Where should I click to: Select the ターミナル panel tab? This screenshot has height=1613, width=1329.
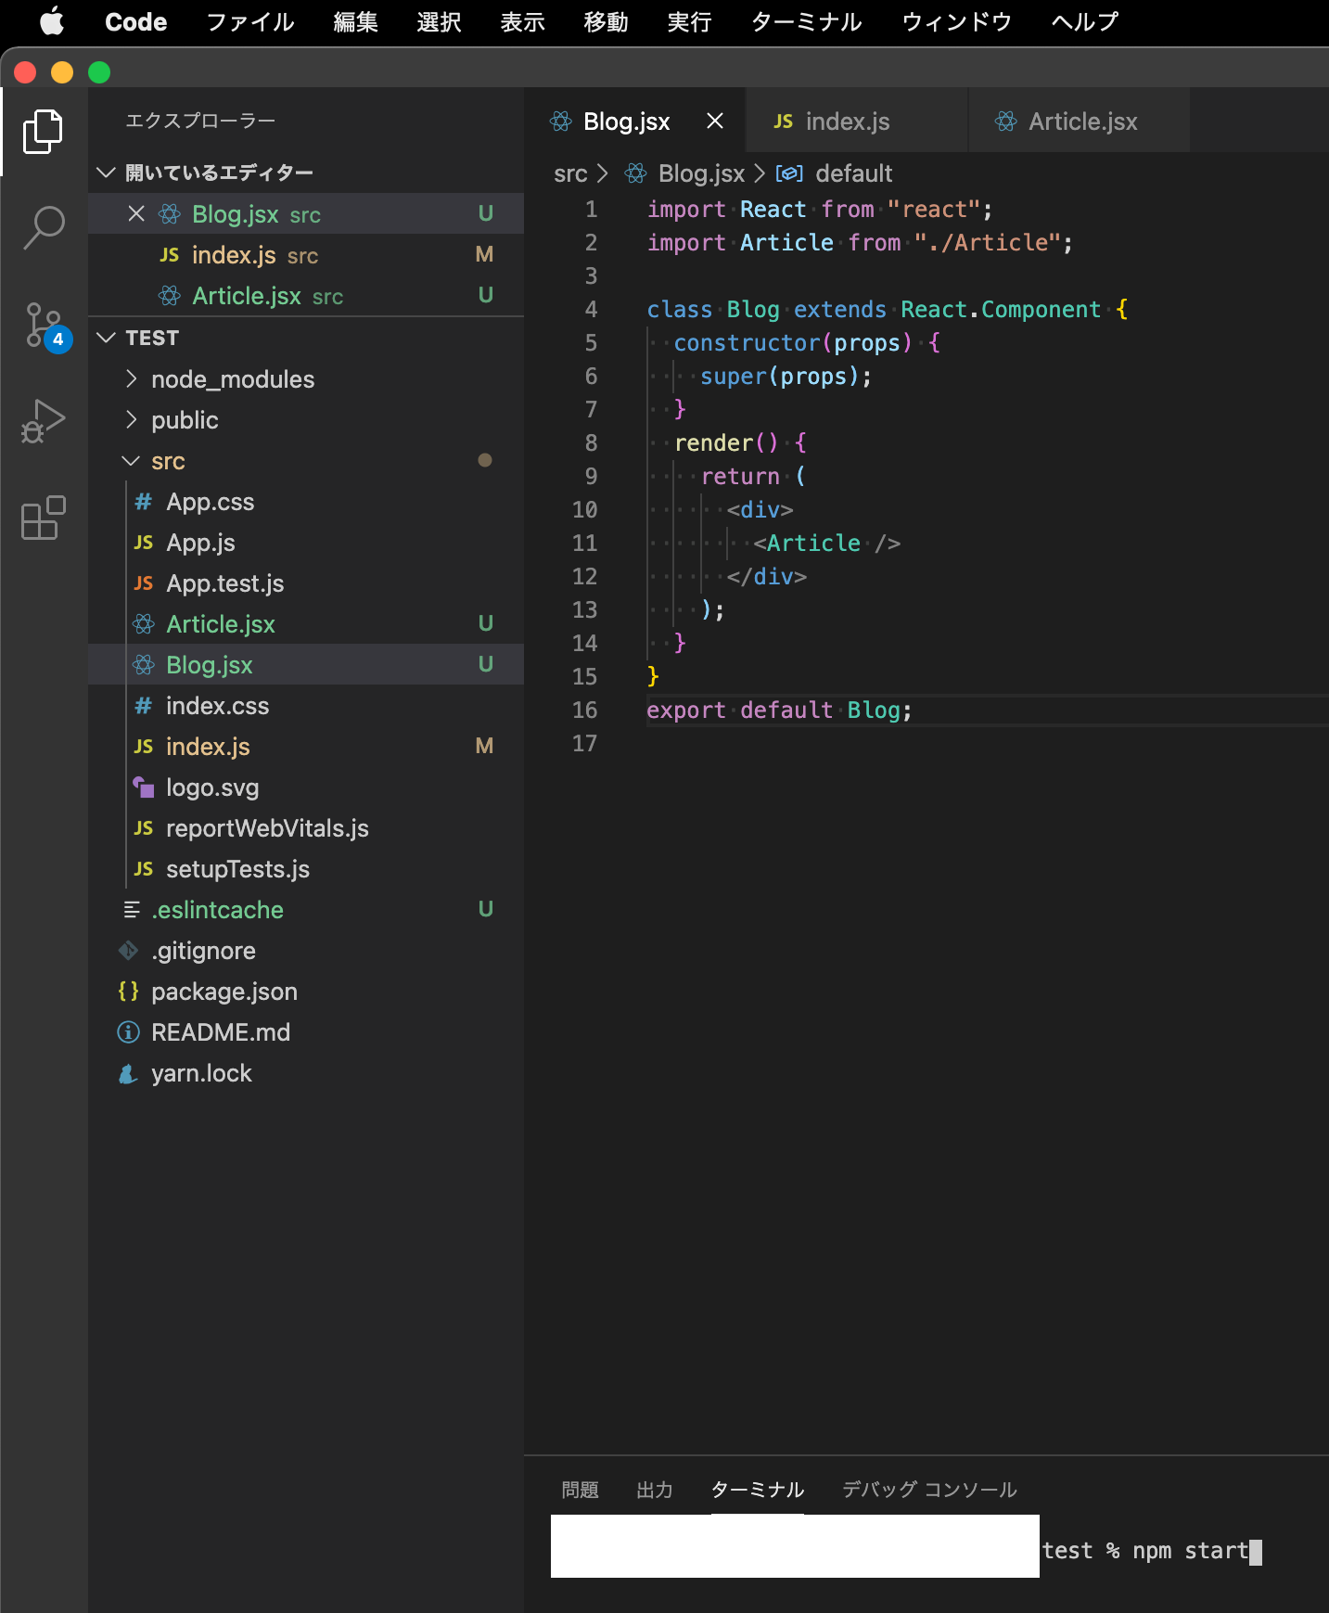(x=758, y=1490)
